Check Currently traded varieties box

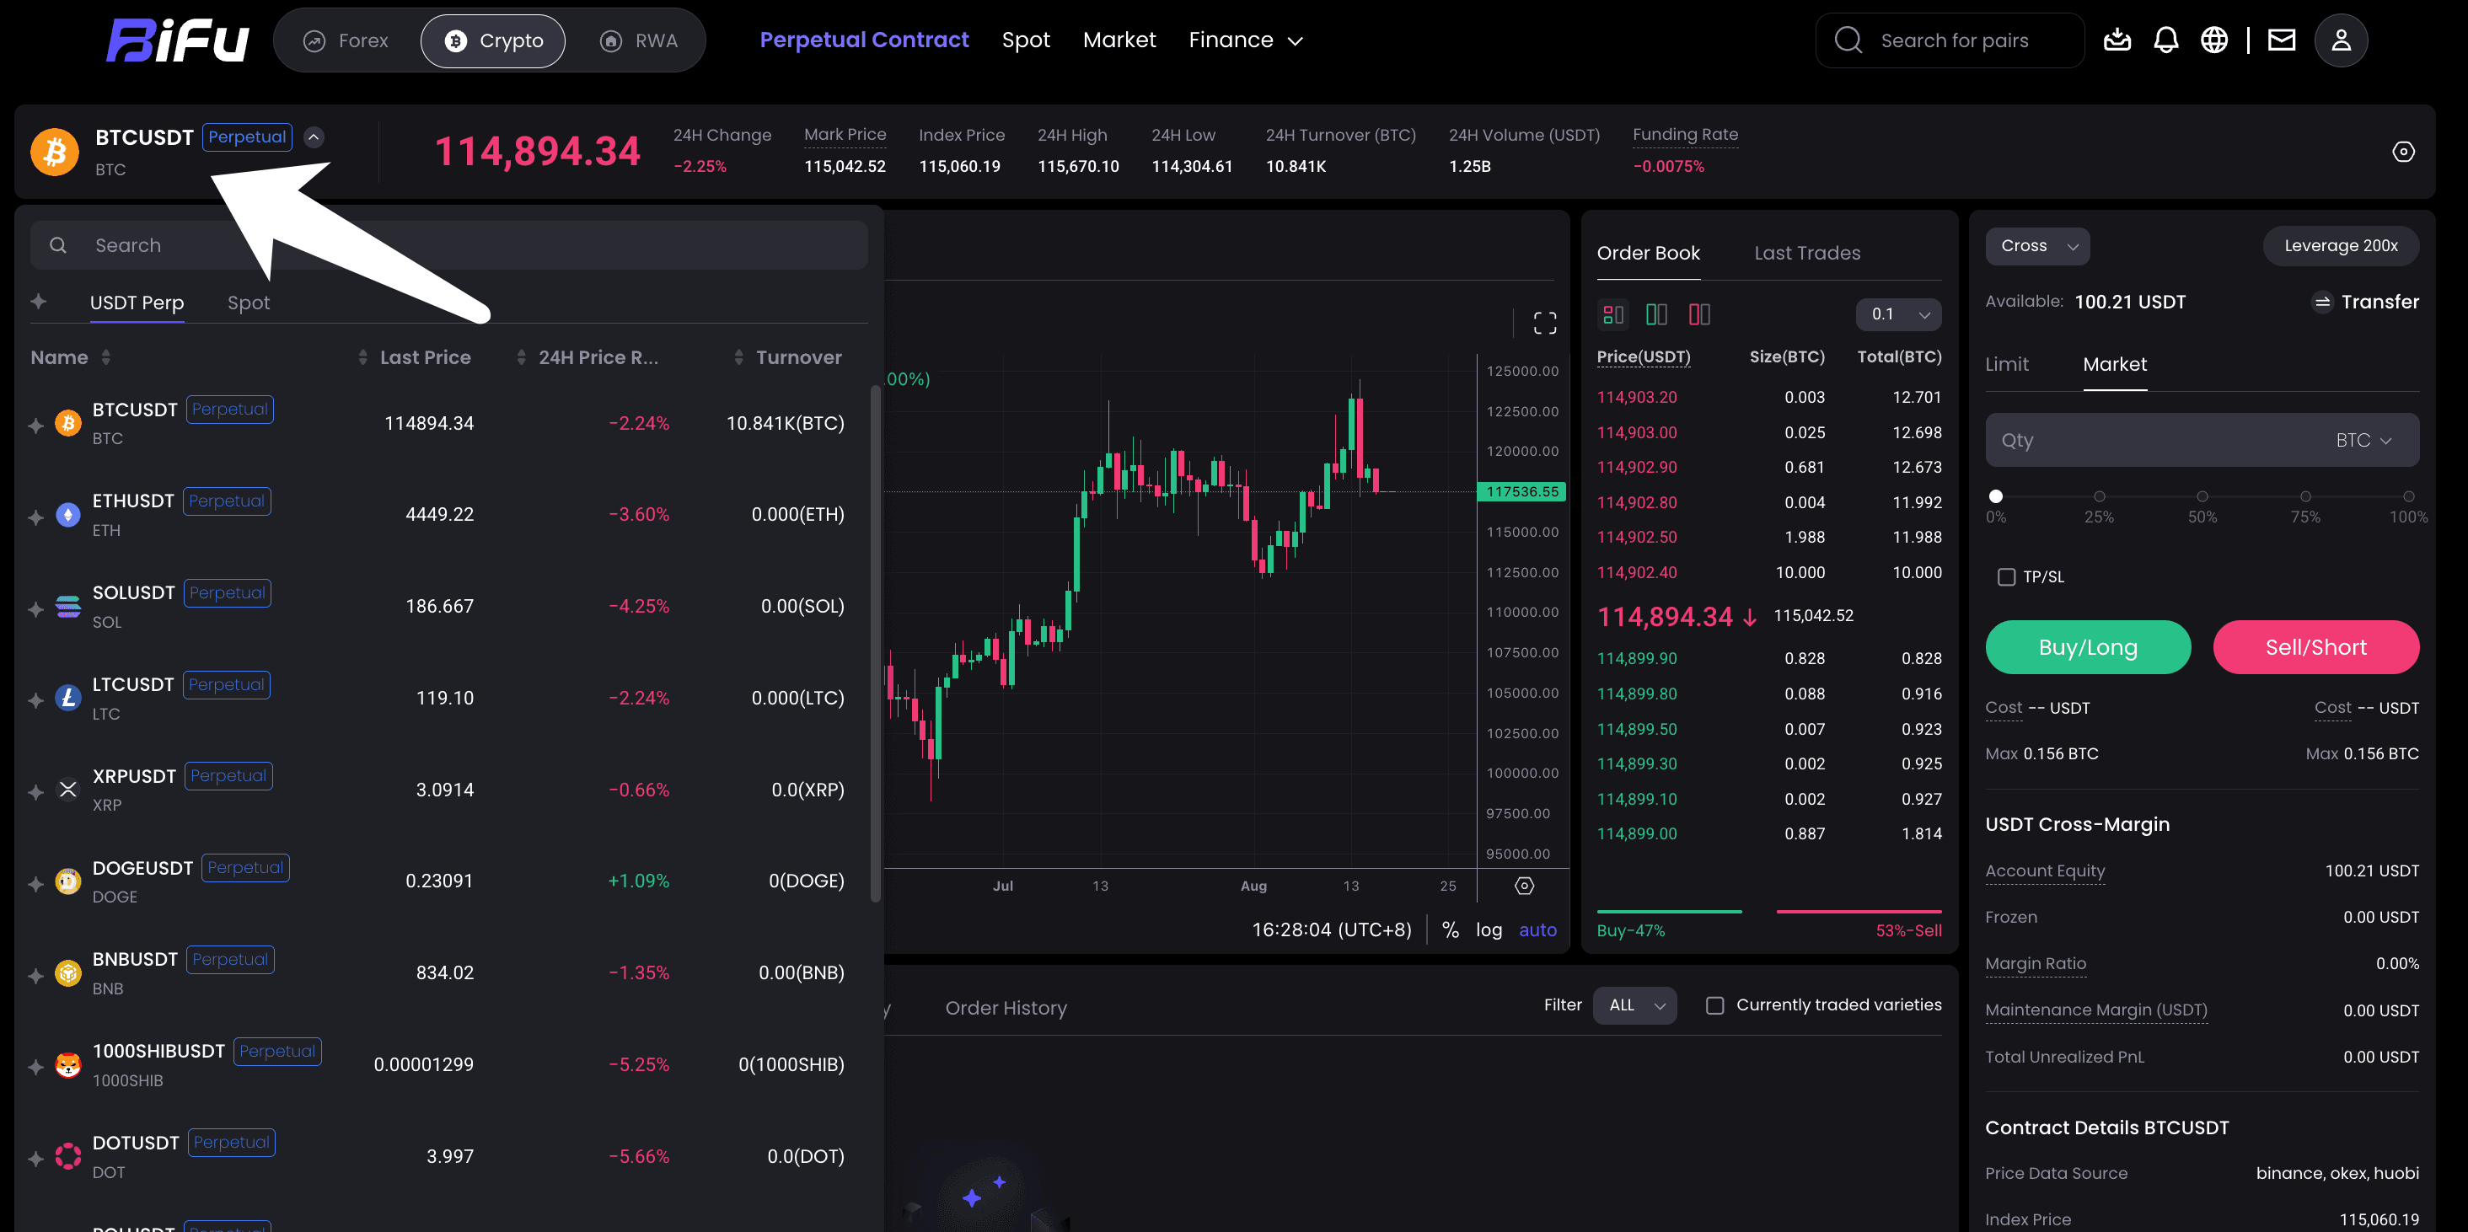tap(1714, 1005)
